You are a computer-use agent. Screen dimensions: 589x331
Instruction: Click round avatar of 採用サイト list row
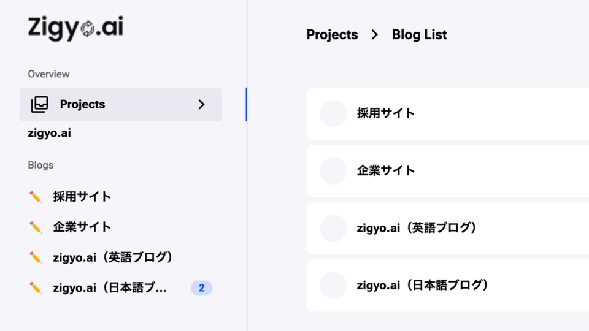[333, 113]
